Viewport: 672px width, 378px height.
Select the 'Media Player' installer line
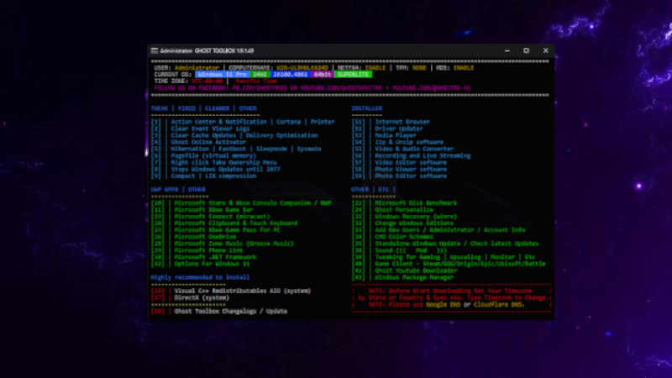point(384,135)
